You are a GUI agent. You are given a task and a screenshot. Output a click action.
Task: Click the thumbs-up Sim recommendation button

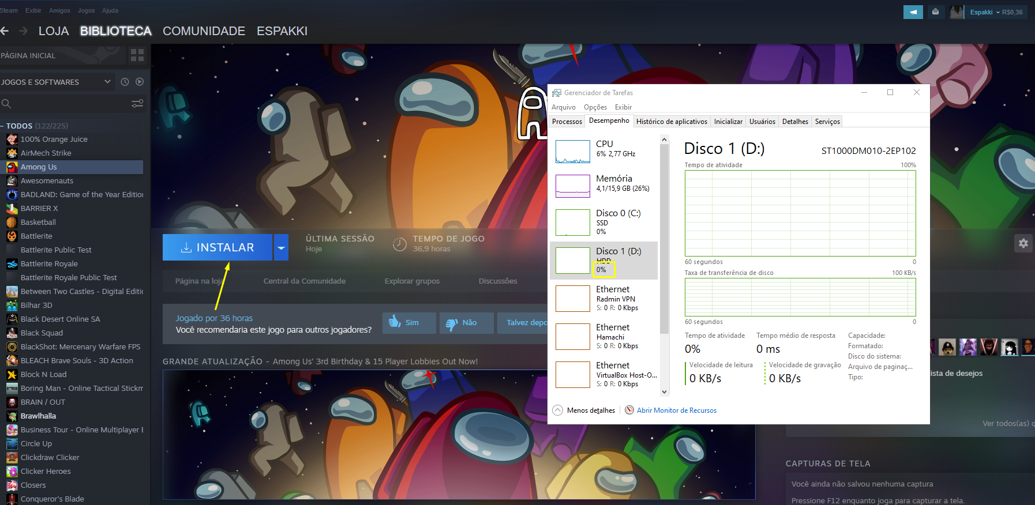tap(409, 323)
